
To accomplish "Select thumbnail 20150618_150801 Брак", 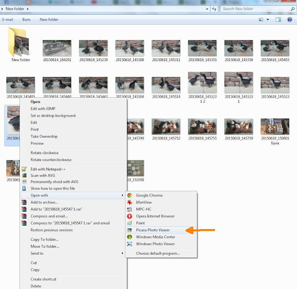I will [x=275, y=126].
